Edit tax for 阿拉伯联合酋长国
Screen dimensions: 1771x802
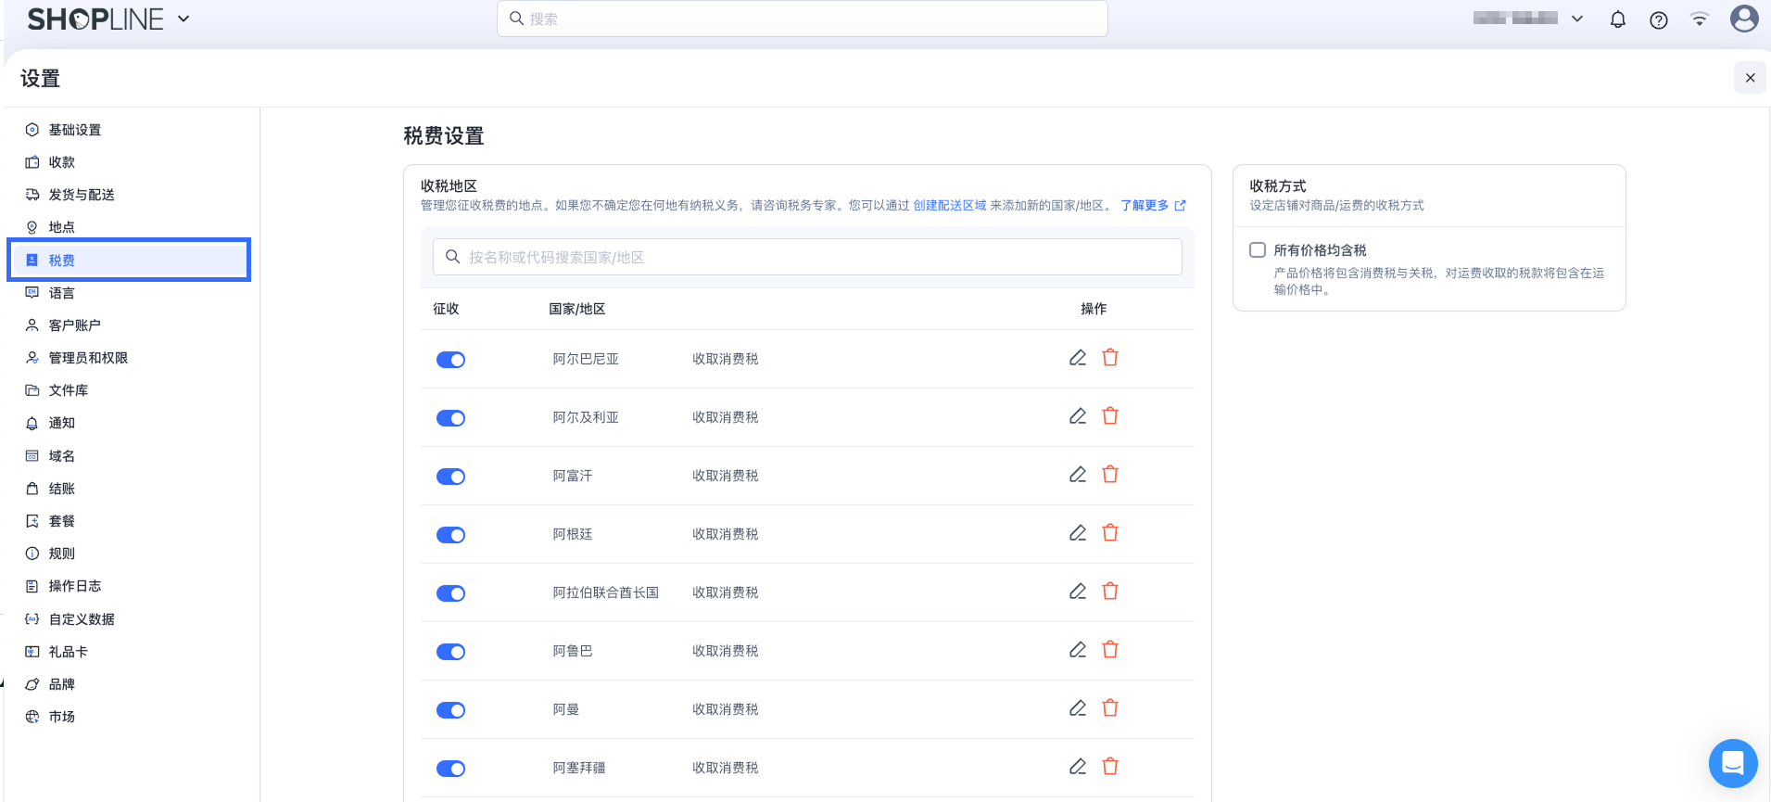point(1077,592)
